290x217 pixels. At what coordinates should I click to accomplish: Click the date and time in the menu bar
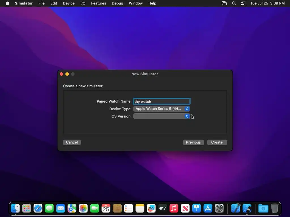coord(267,3)
